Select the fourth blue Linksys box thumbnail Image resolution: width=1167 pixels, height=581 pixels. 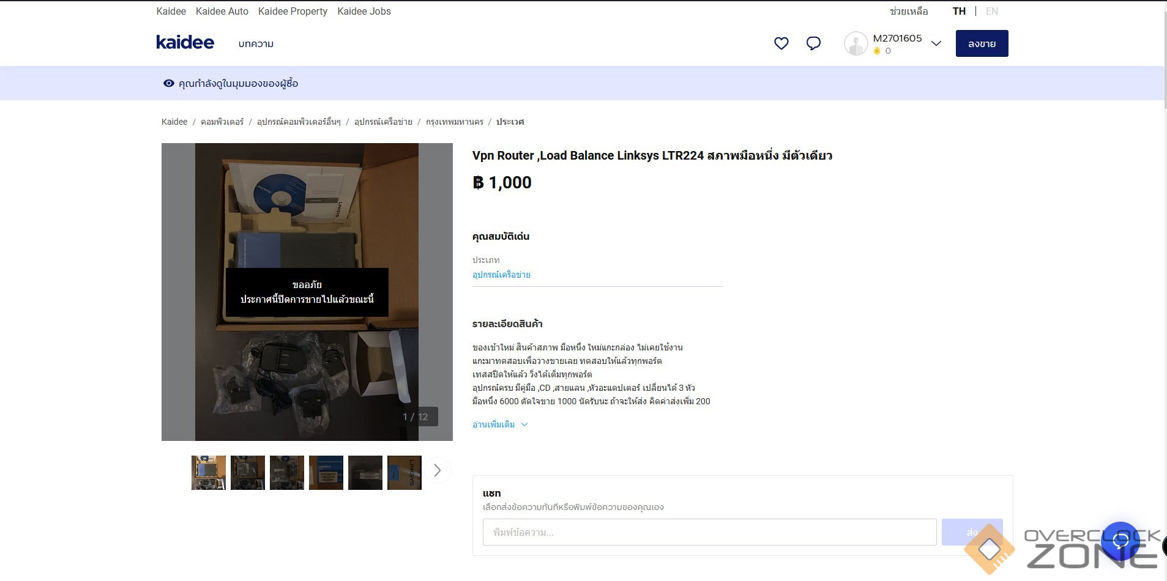click(x=326, y=473)
